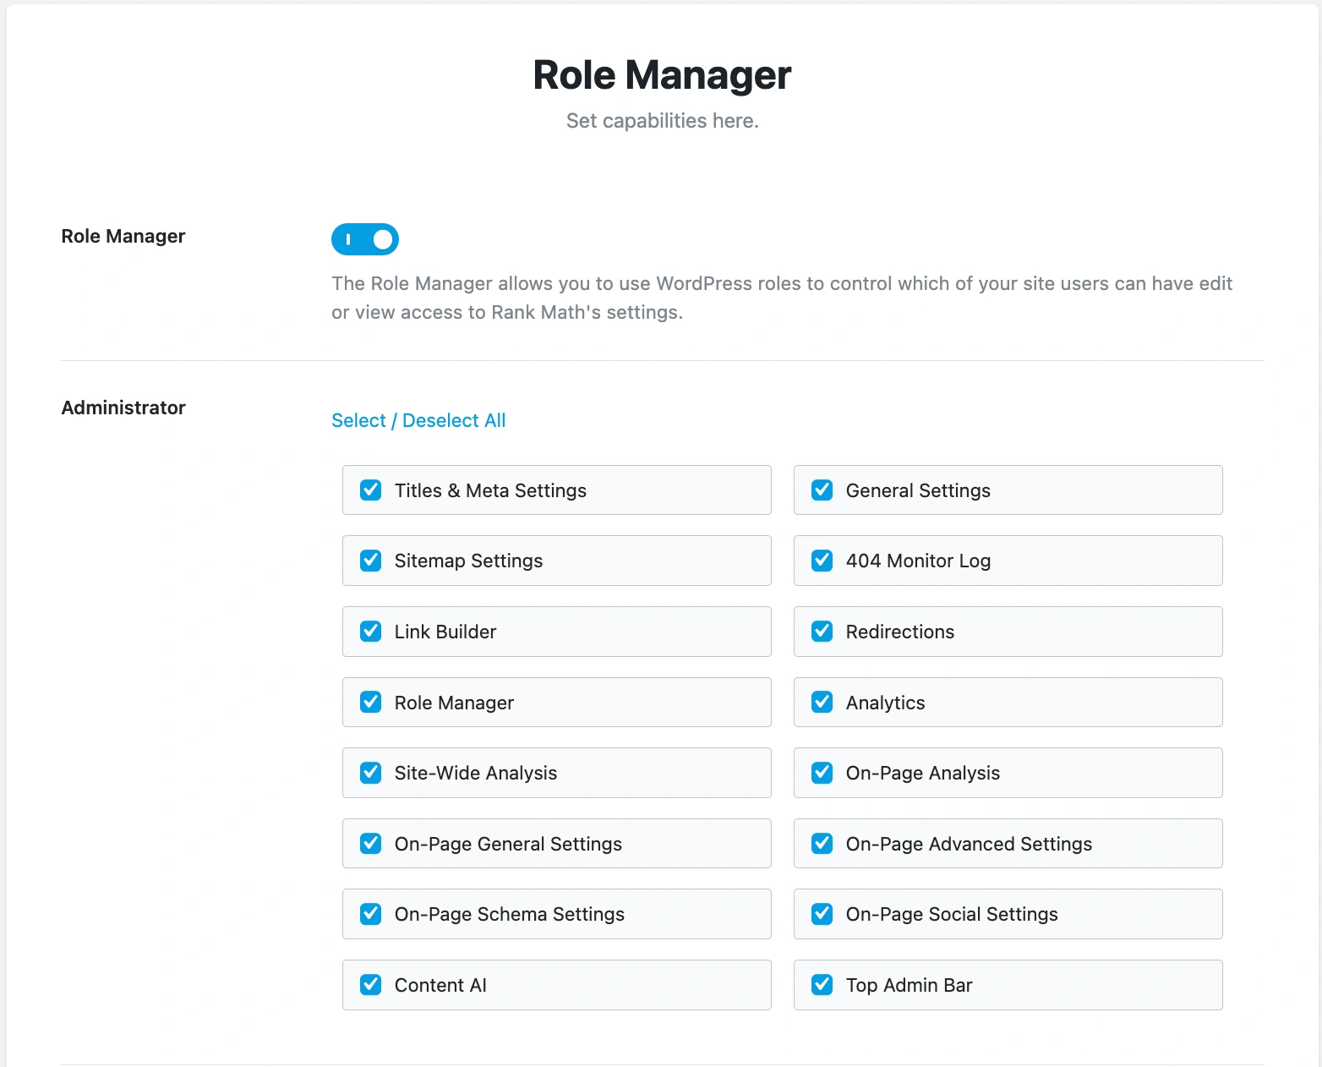Toggle the Link Builder checkbox

tap(371, 632)
